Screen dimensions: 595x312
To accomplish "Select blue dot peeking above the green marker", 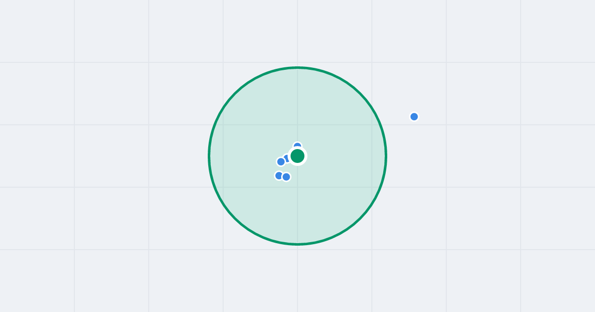I will [297, 145].
